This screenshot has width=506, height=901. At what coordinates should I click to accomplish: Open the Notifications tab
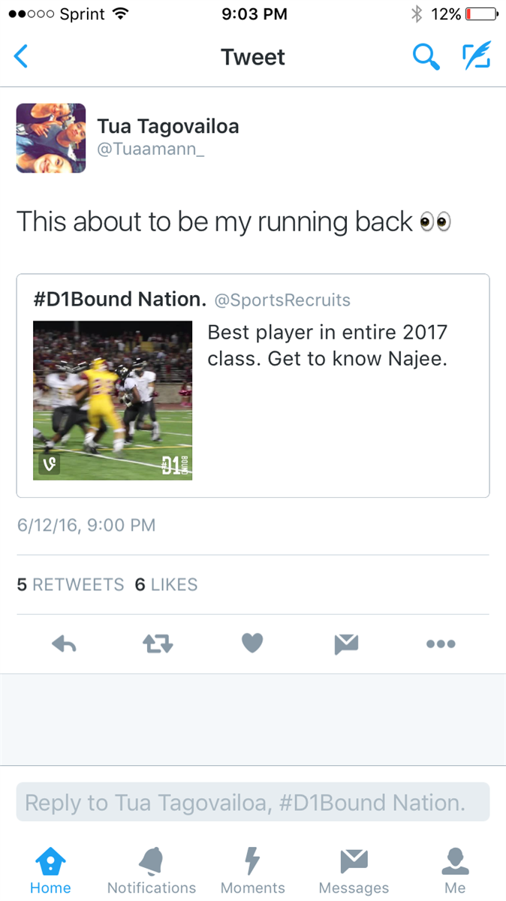pos(152,871)
